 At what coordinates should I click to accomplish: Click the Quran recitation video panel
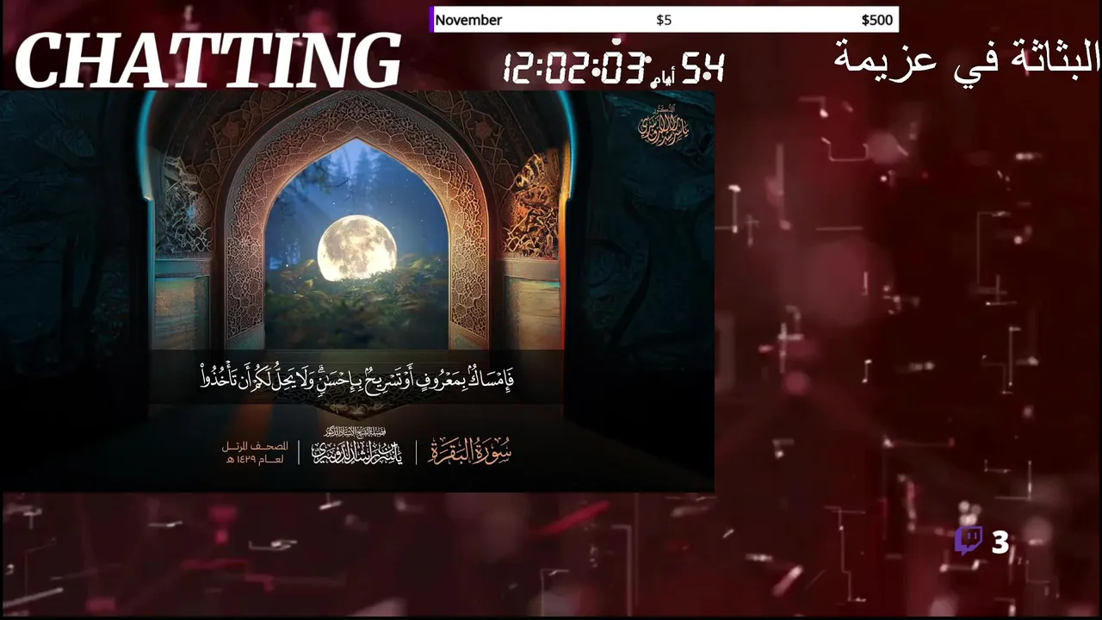pos(357,291)
